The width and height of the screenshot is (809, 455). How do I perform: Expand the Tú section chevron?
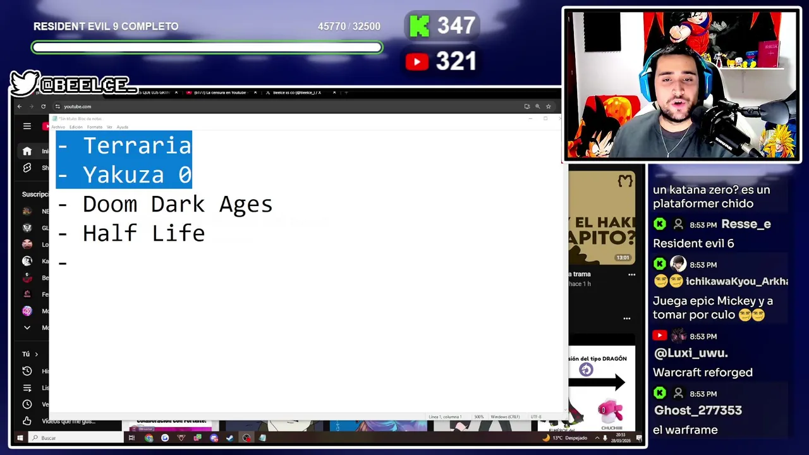point(36,354)
